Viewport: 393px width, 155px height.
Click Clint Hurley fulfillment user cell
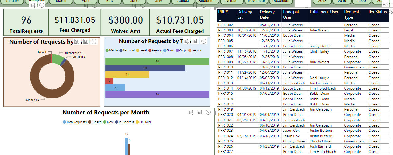(319, 51)
